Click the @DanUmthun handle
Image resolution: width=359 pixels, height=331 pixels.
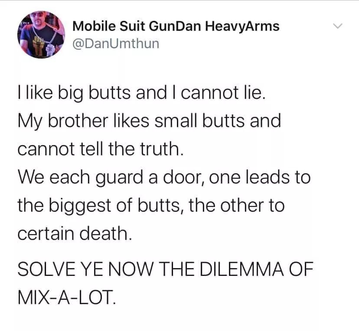point(116,43)
